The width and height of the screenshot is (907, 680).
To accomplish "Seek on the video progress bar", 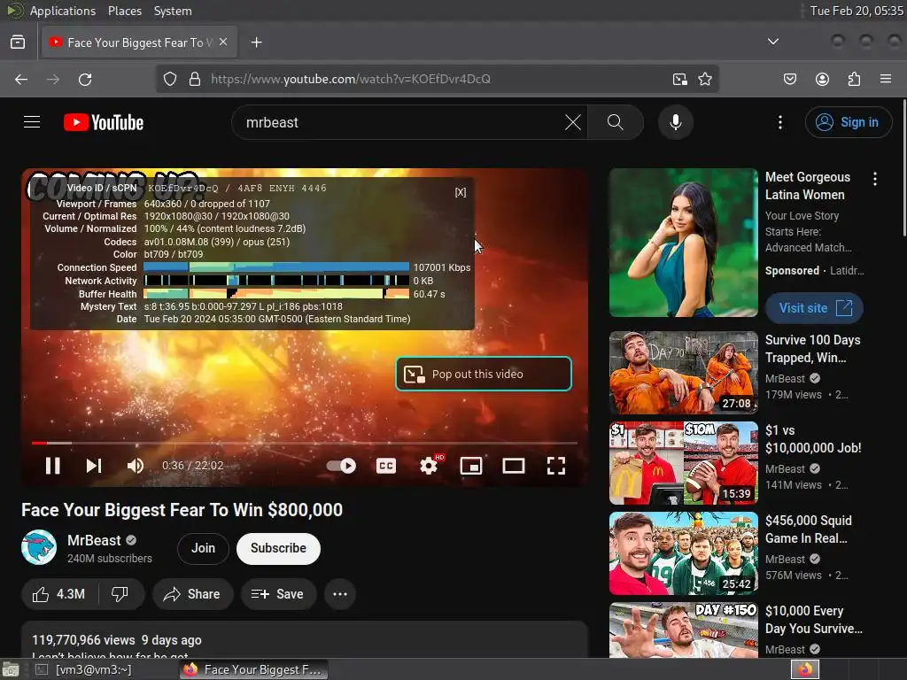I will tap(305, 443).
